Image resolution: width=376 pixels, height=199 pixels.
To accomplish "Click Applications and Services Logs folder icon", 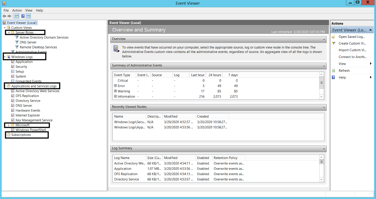I will tap(8, 86).
